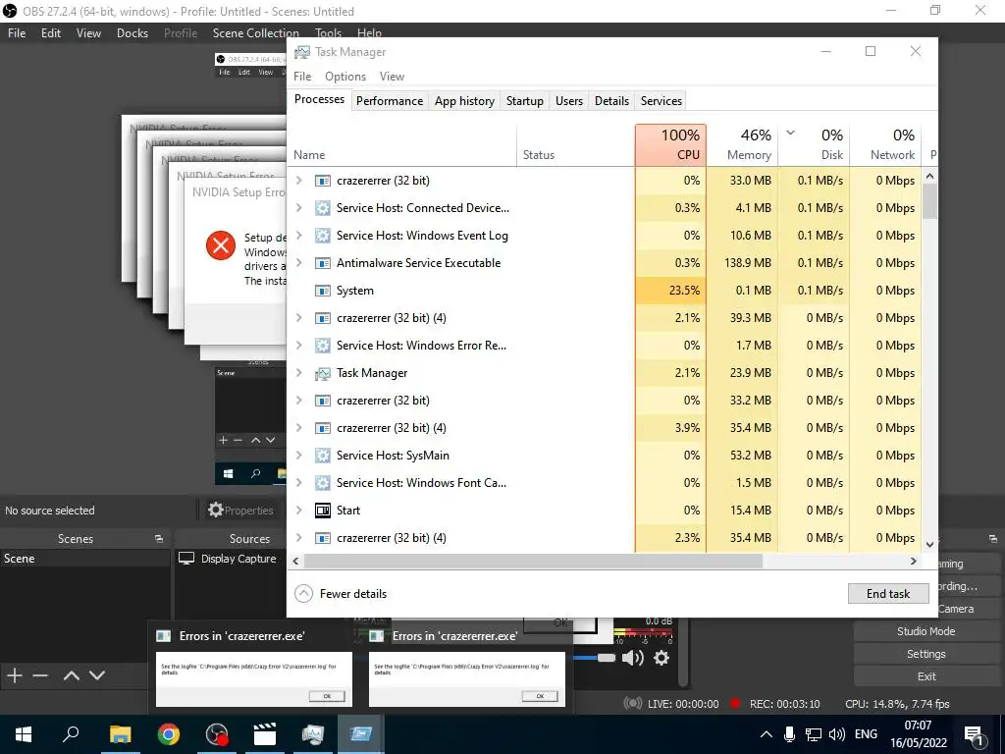
Task: Select the System process row
Action: (x=605, y=291)
